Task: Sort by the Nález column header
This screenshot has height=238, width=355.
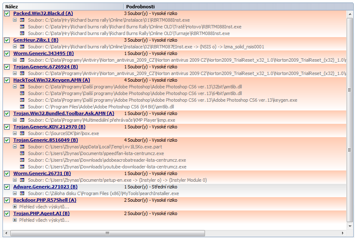Action: point(63,7)
